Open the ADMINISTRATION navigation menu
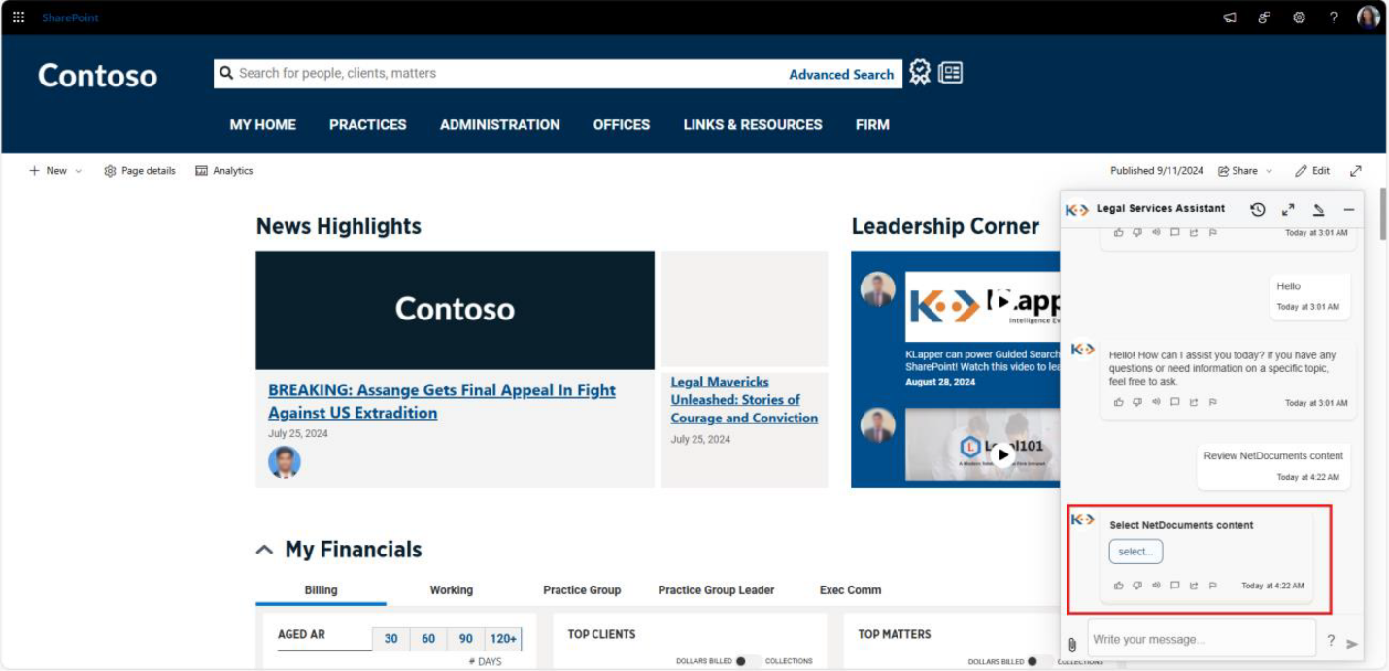 (x=500, y=124)
